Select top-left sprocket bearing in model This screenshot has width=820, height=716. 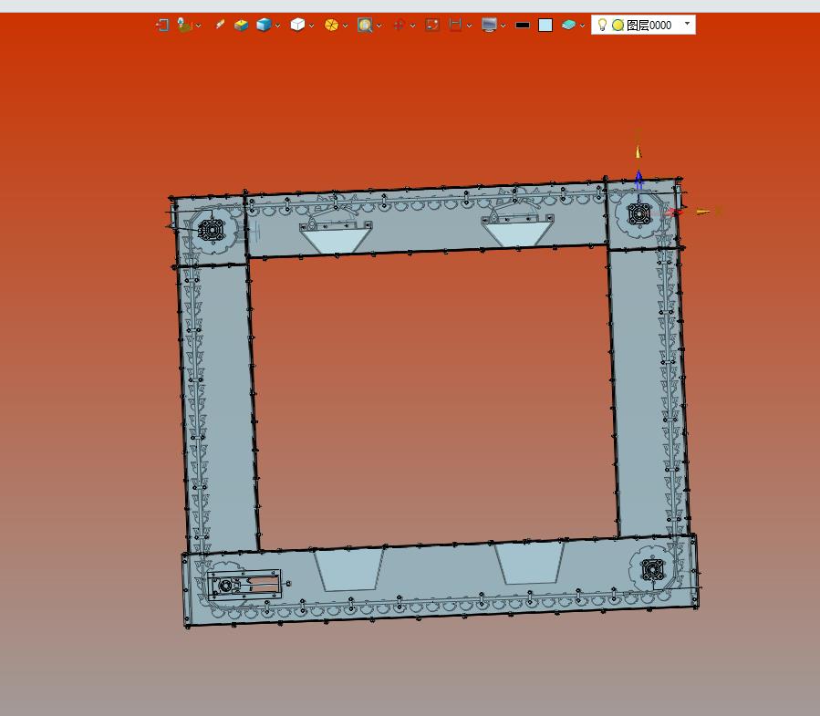click(x=212, y=230)
